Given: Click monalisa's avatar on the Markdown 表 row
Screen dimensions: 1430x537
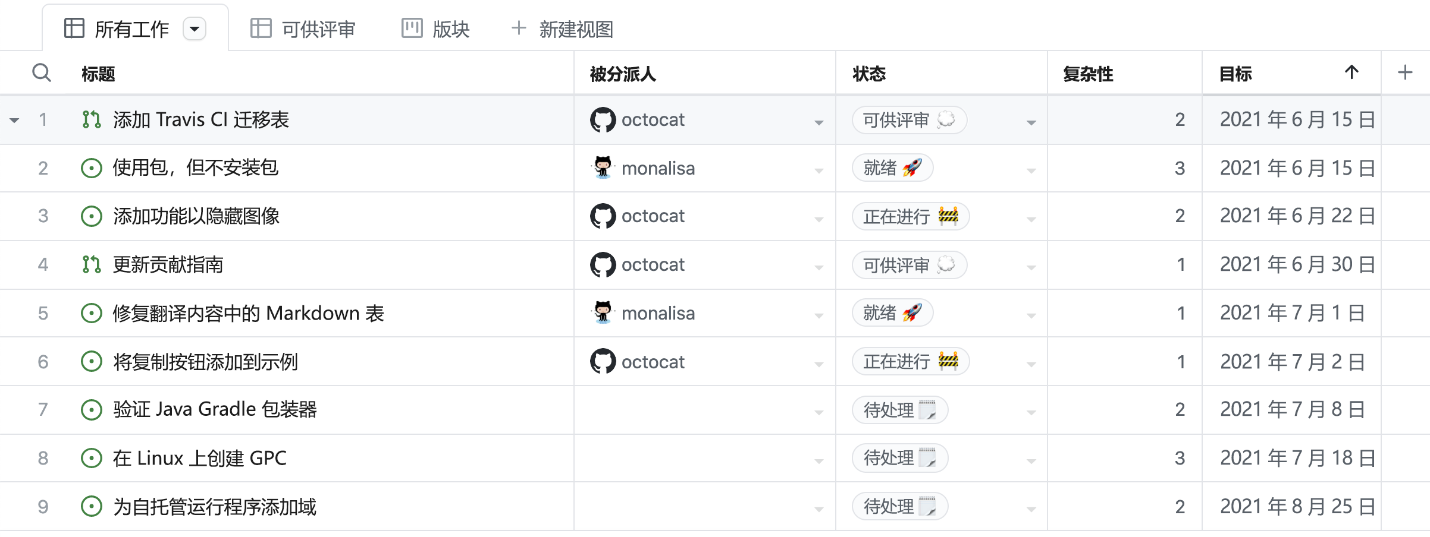Looking at the screenshot, I should click(602, 313).
